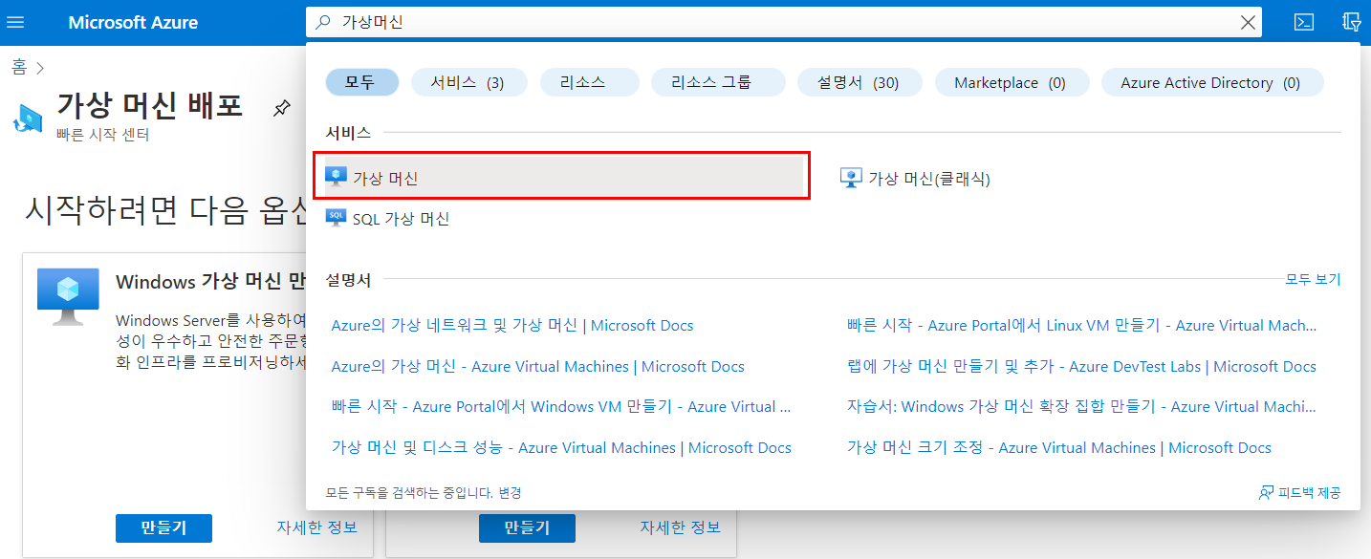Click the 가상 머신 배포 page title
Screen dimensions: 1371x559
click(x=149, y=104)
